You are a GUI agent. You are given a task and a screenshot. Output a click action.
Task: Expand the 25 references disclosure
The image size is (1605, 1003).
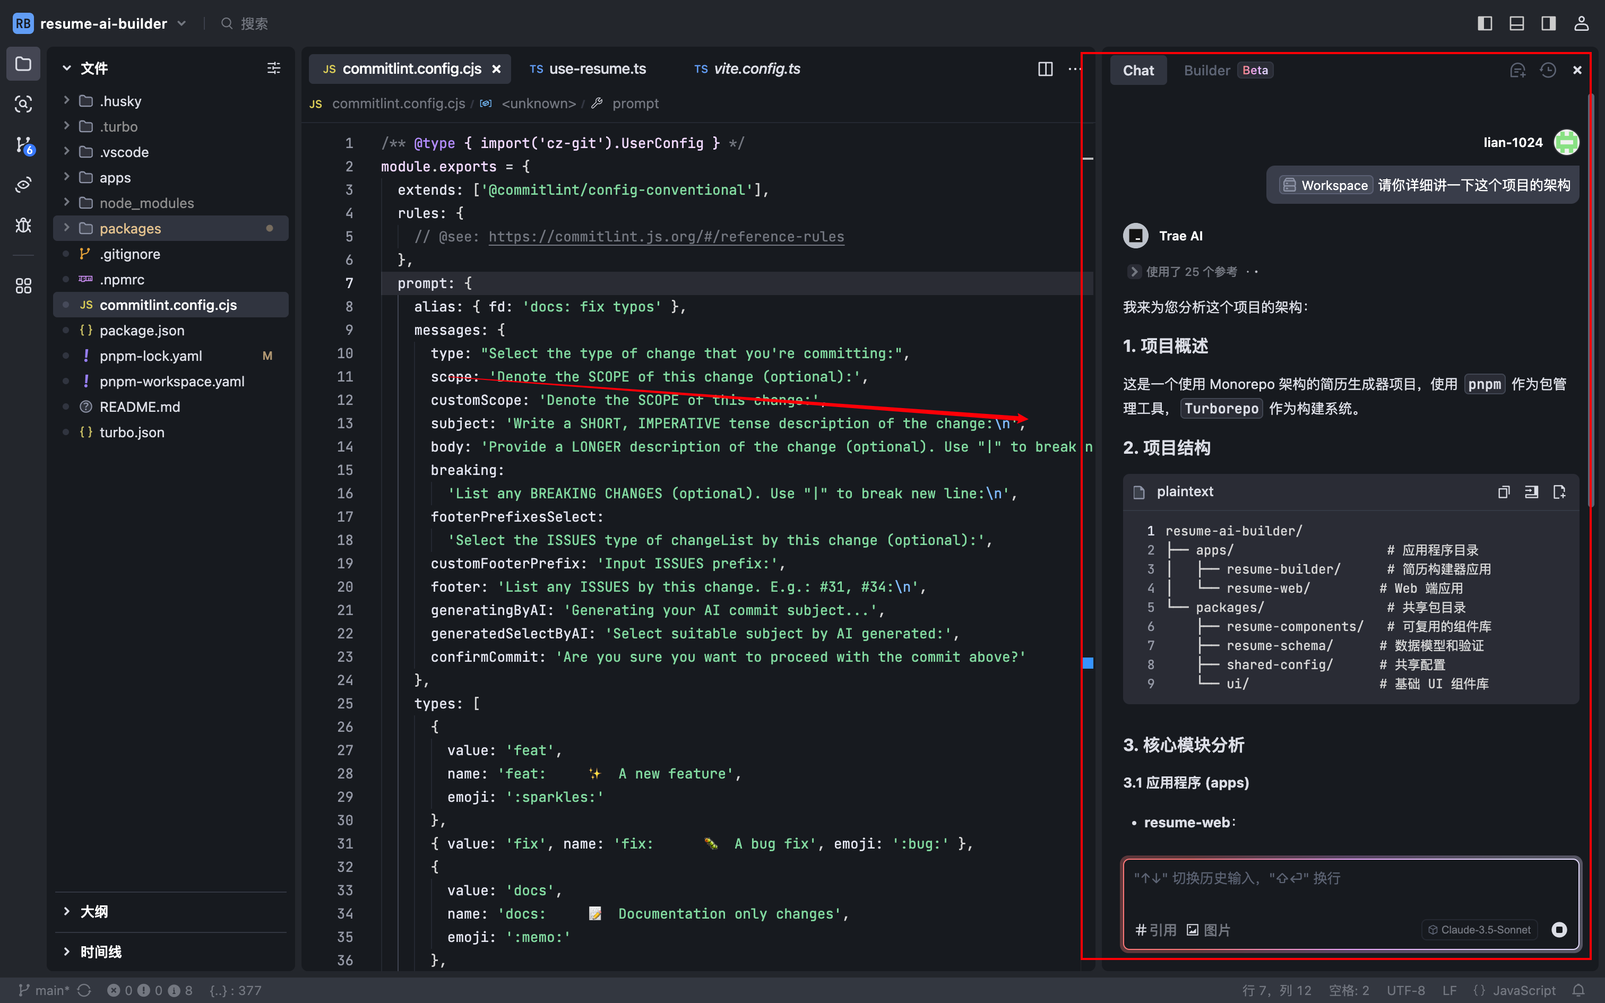tap(1134, 272)
